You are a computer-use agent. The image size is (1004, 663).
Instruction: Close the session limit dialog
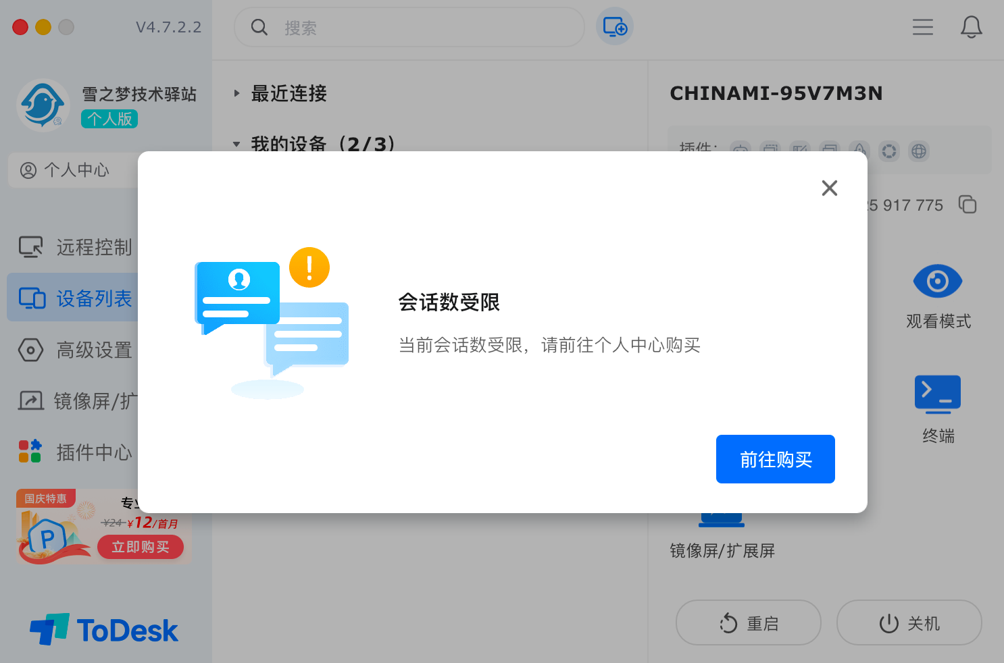pyautogui.click(x=829, y=188)
